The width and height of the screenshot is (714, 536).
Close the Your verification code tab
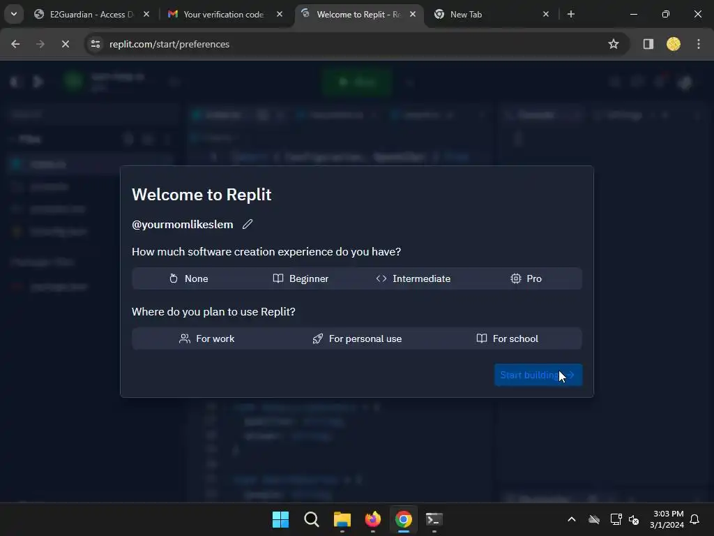coord(280,15)
